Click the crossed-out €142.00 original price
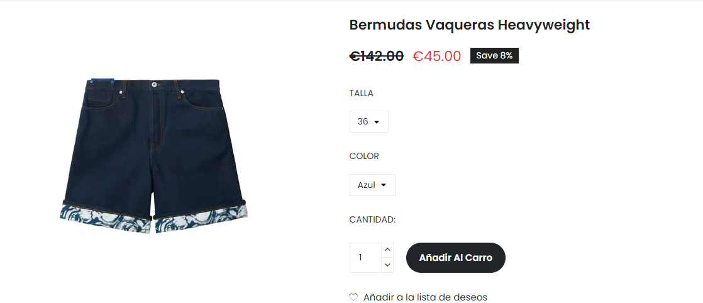Screen dimensions: 703x303 click(x=377, y=56)
